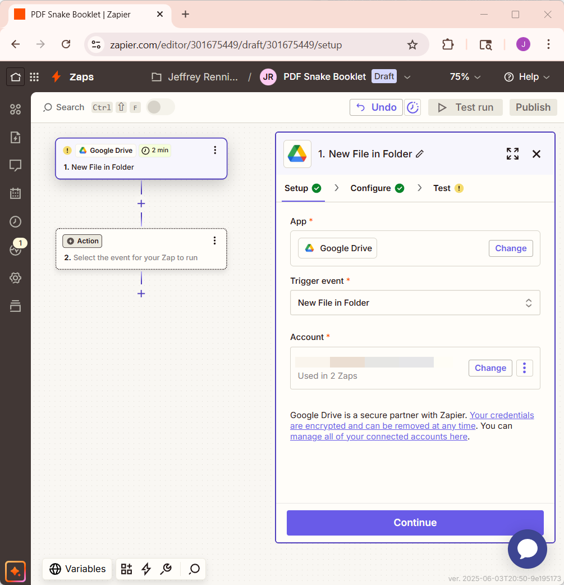Switch to the Setup tab
The height and width of the screenshot is (585, 564).
click(x=303, y=188)
